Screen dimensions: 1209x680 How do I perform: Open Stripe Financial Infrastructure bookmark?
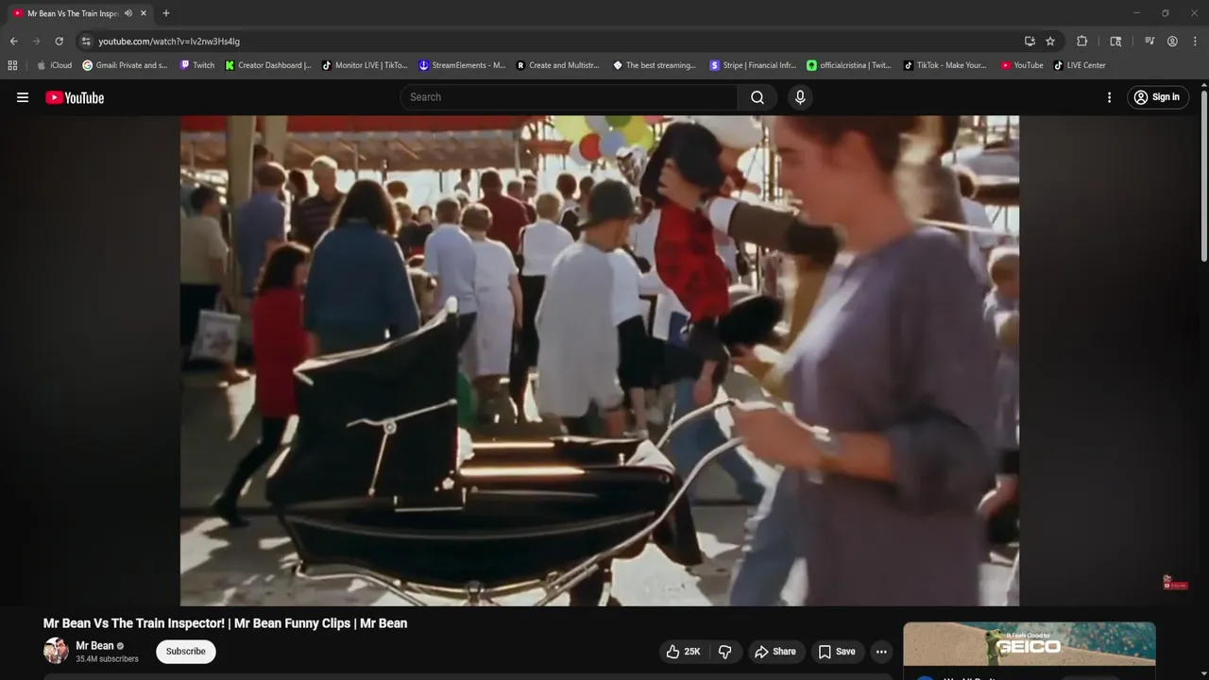click(x=753, y=65)
